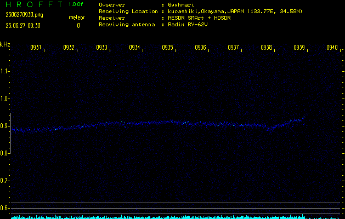Click the 0932 time marker

pyautogui.click(x=69, y=48)
